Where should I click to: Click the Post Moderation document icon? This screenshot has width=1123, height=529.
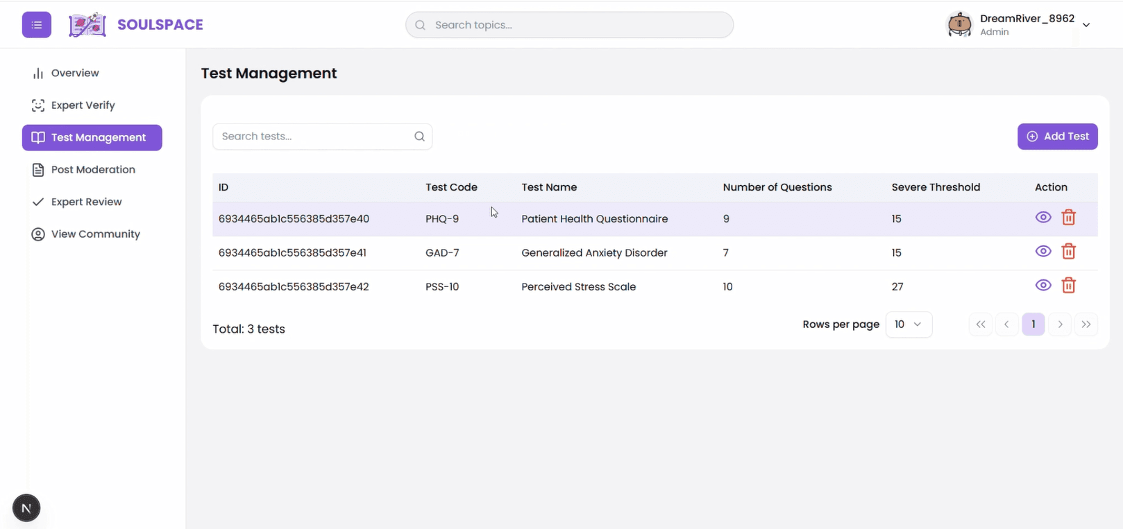click(x=38, y=170)
